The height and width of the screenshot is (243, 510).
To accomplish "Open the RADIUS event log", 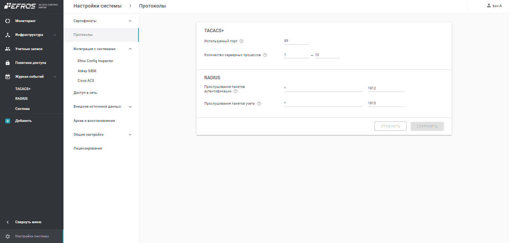I will [x=21, y=99].
